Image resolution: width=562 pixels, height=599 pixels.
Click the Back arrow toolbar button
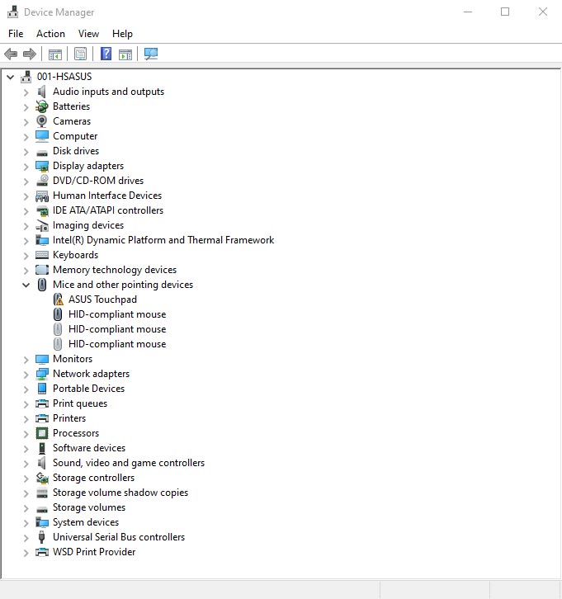pyautogui.click(x=11, y=54)
